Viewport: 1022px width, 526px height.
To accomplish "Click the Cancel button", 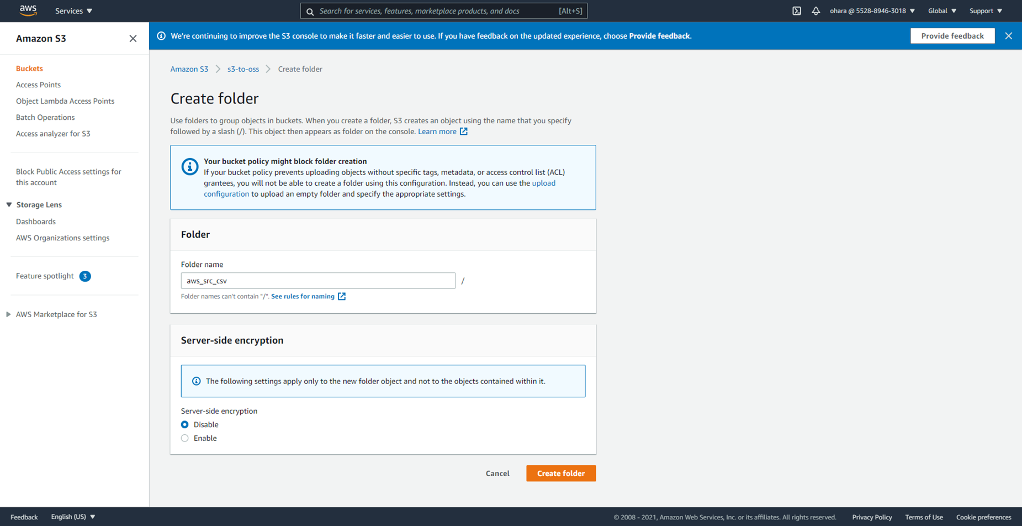I will pos(497,474).
